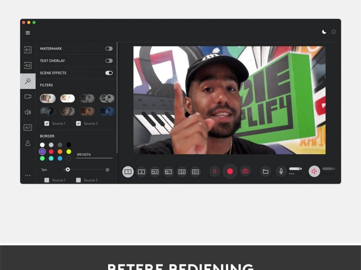361x270 pixels.
Task: Open the camera settings tab in sidebar
Action: (x=28, y=96)
